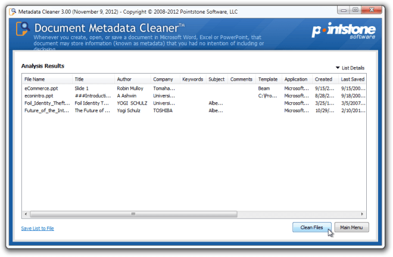Click the Pointstone software logo
The width and height of the screenshot is (393, 257).
[344, 31]
